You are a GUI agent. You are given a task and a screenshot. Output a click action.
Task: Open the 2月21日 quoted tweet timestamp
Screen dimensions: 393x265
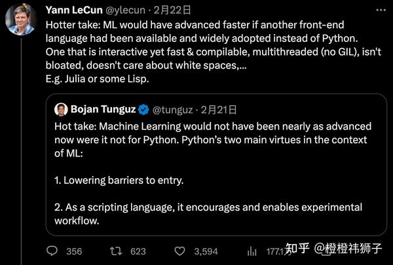(219, 109)
